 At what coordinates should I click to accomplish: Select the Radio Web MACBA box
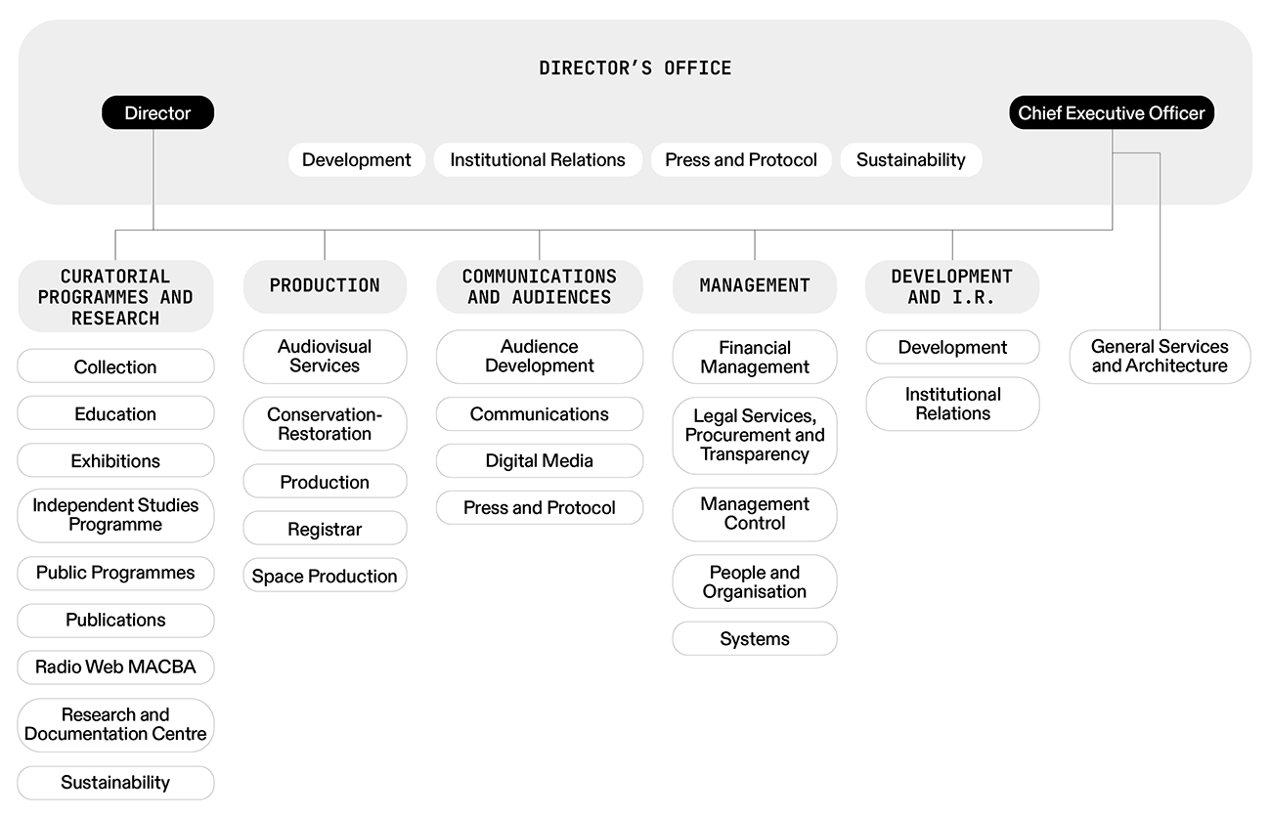[x=115, y=667]
